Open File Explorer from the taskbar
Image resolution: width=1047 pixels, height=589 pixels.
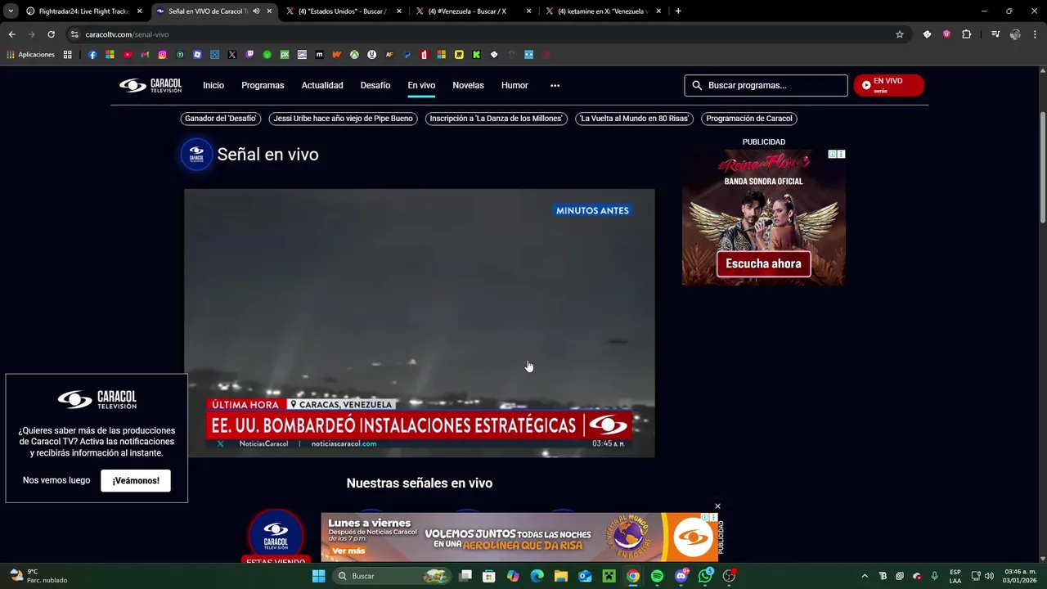coord(561,576)
